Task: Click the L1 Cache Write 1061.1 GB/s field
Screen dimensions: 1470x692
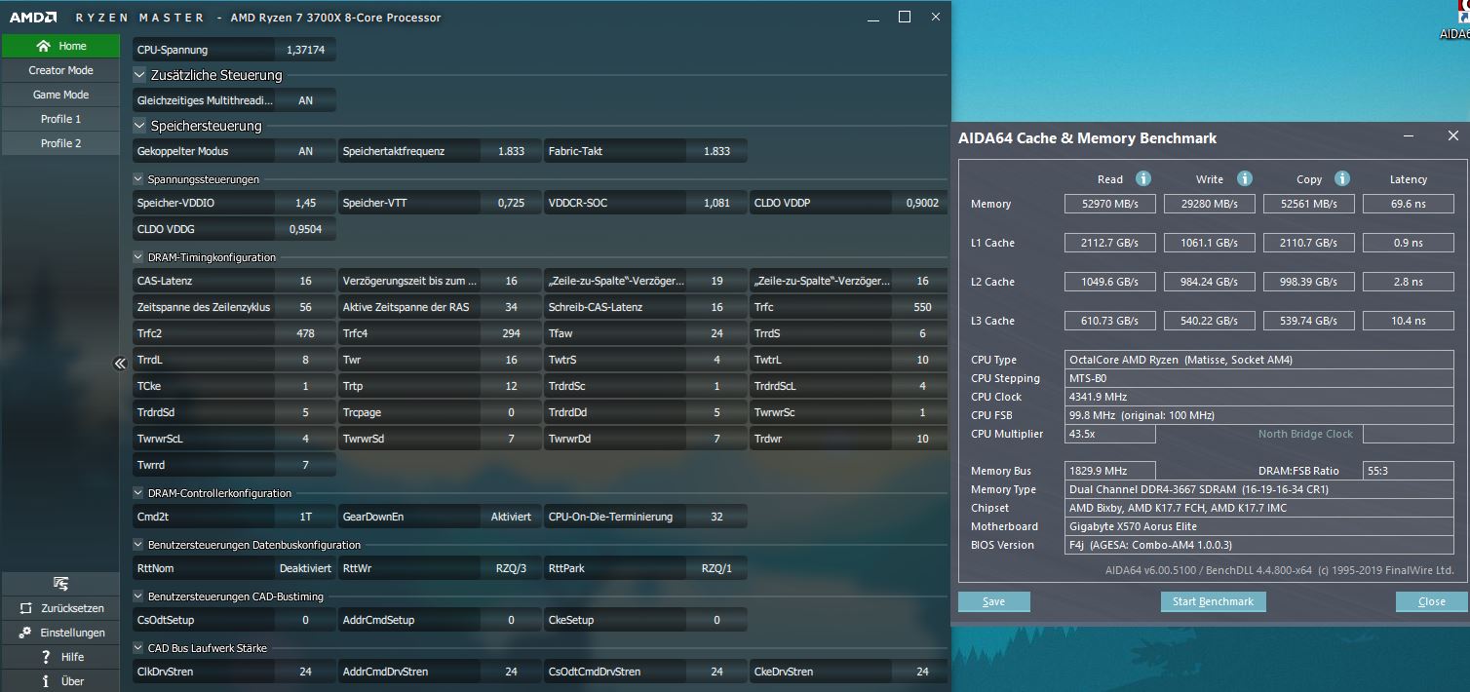Action: point(1209,243)
